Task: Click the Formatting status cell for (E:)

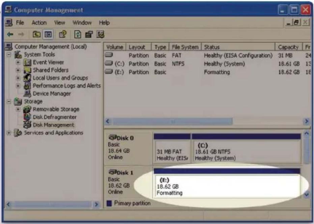Action: click(x=217, y=72)
